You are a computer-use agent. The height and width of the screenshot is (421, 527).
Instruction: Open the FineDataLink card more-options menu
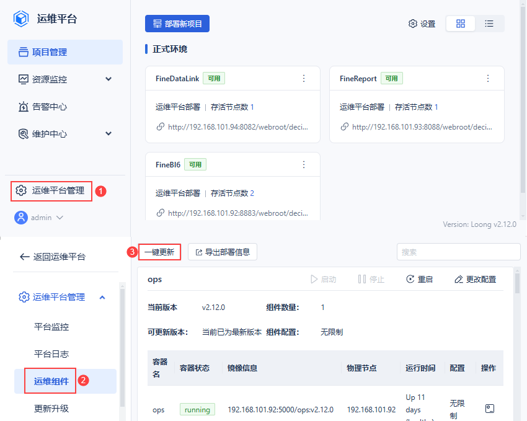tap(304, 79)
